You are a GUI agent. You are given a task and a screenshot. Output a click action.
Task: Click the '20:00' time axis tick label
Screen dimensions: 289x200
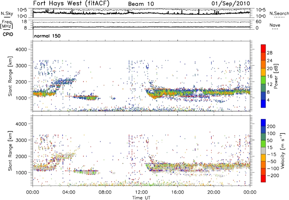[x=213, y=192]
